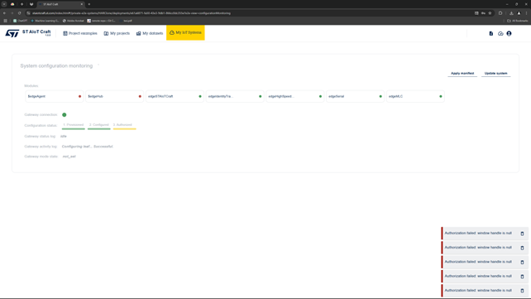Click the green status dot on edgeSerial

point(380,96)
